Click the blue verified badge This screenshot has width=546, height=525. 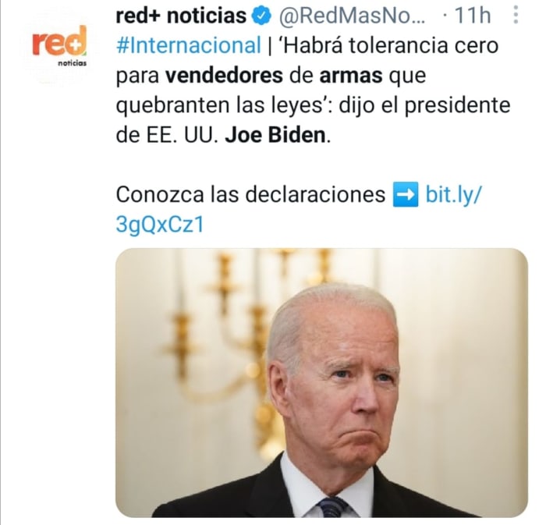[x=261, y=16]
